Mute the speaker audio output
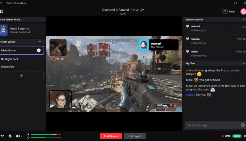 [18, 136]
